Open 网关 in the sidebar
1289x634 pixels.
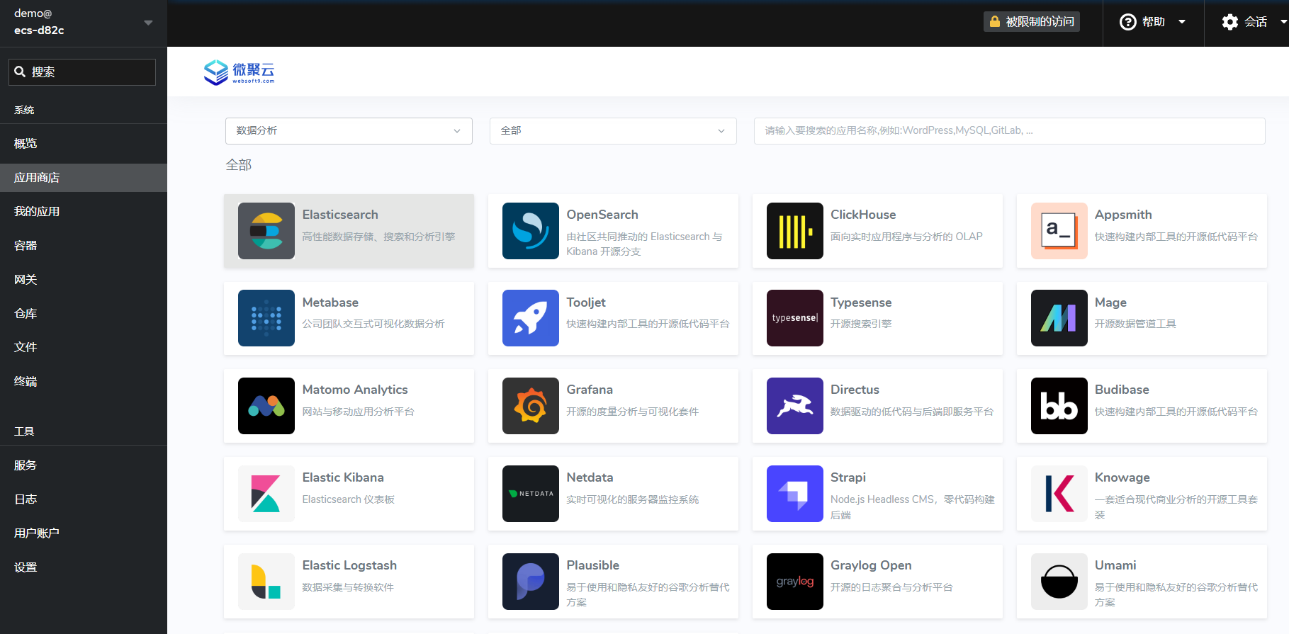84,280
